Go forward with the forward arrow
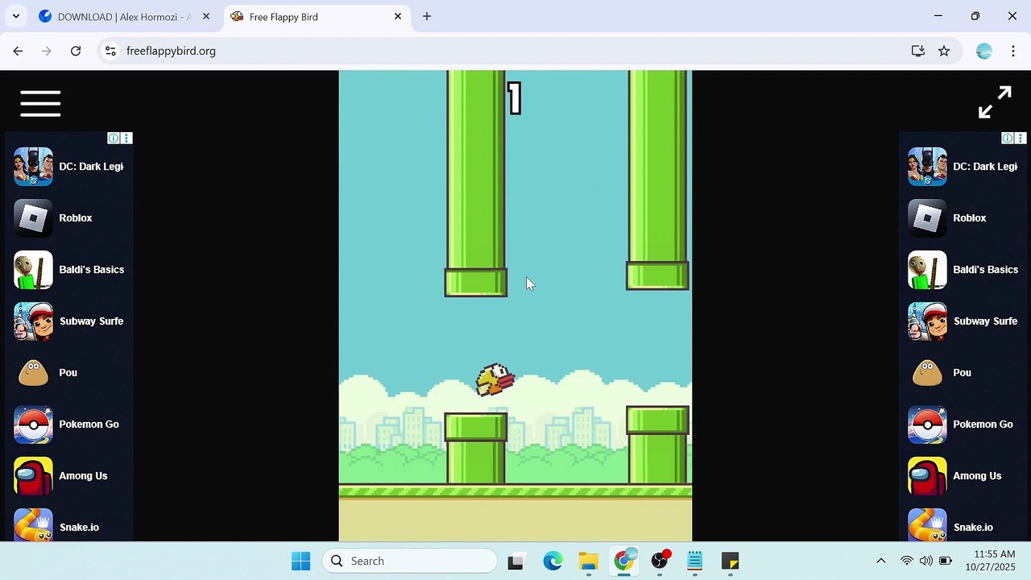The width and height of the screenshot is (1031, 580). 47,51
